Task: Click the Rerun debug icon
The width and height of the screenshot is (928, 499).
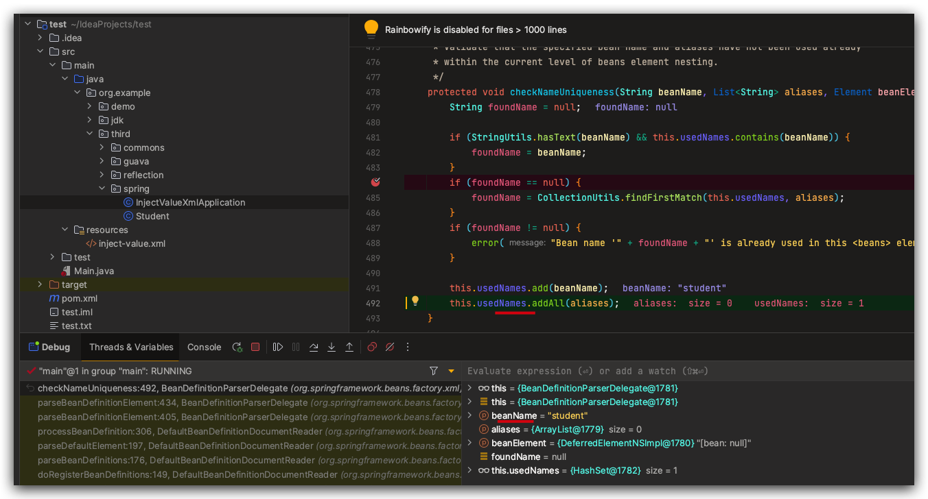Action: coord(237,348)
